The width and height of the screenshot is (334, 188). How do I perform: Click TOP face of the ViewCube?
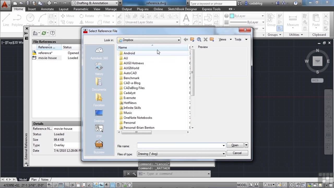click(x=318, y=61)
